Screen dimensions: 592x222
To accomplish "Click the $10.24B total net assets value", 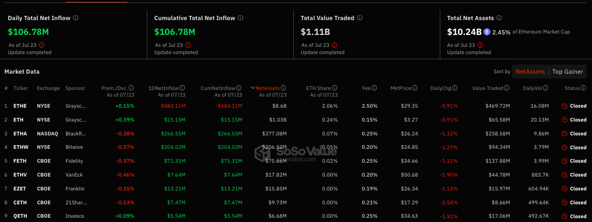I will tap(464, 32).
